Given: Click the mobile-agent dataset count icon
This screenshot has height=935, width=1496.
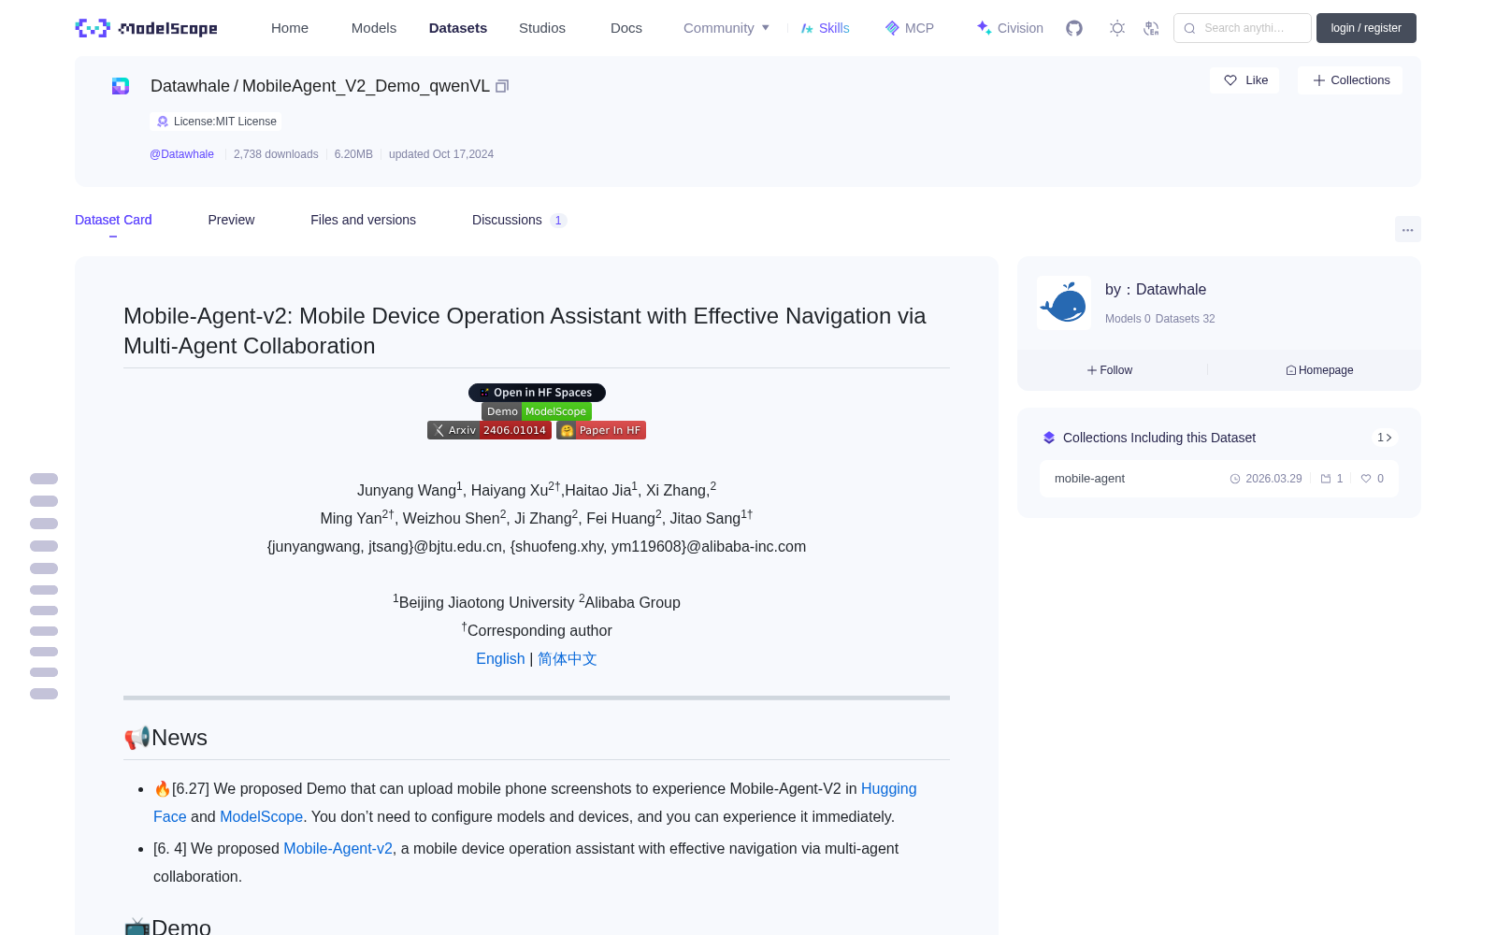Looking at the screenshot, I should click(1326, 479).
